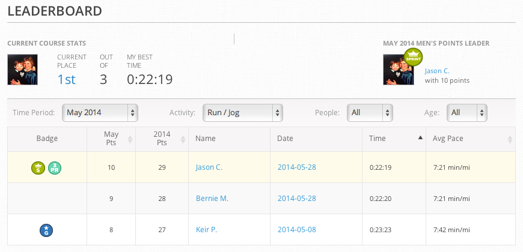Open the Activity Run / Jog dropdown
Image resolution: width=523 pixels, height=252 pixels.
click(243, 112)
